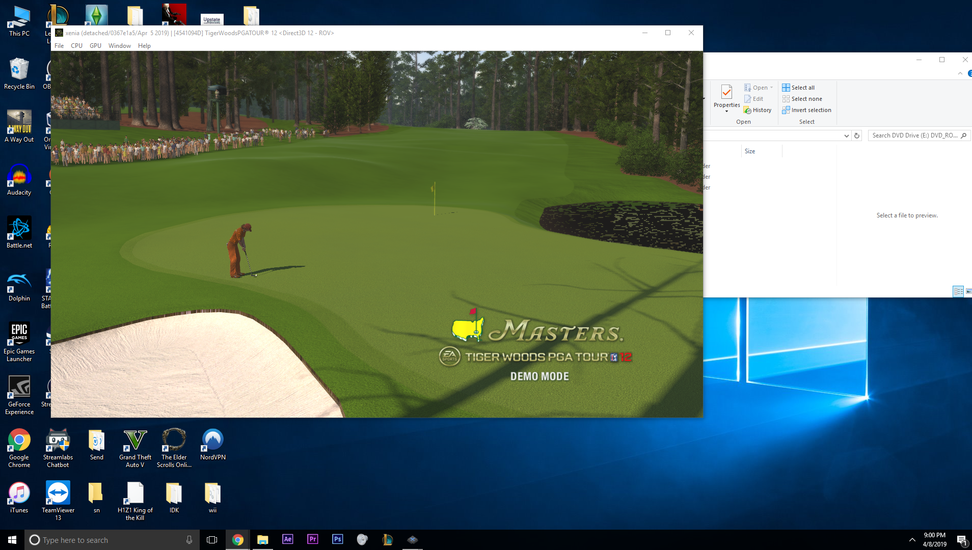Switch Explorer to details view
Image resolution: width=972 pixels, height=550 pixels.
[x=958, y=291]
